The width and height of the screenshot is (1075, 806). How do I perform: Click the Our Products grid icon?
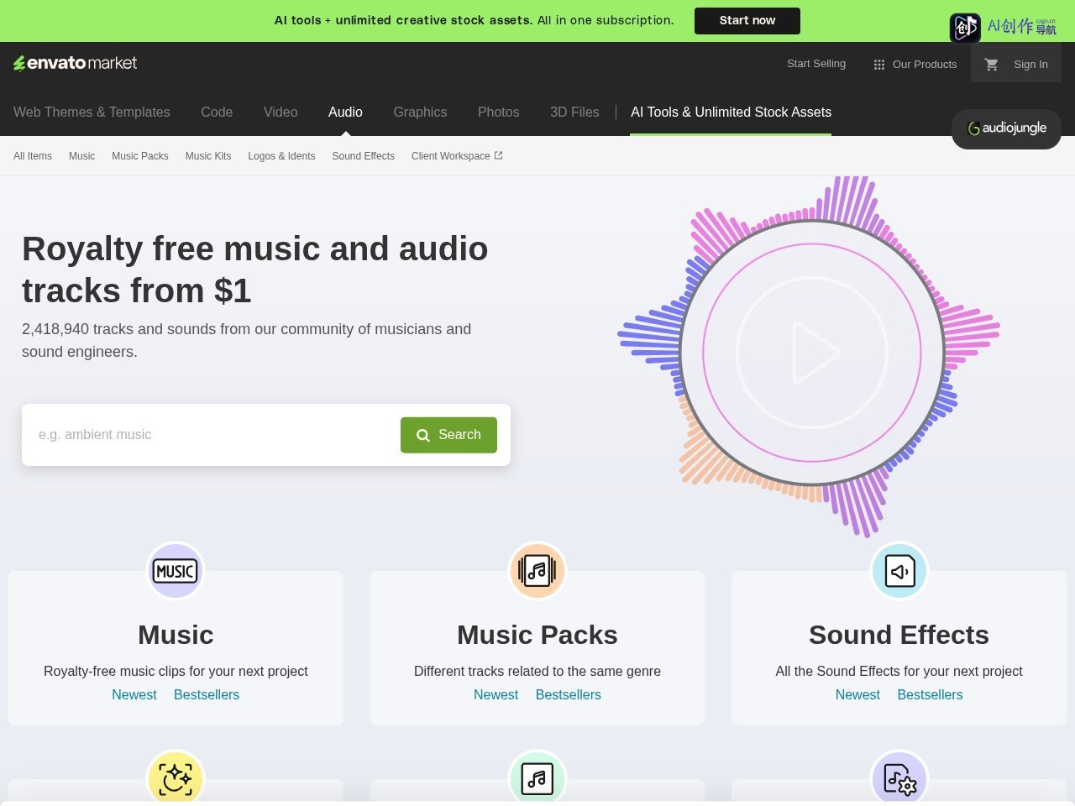pos(879,65)
